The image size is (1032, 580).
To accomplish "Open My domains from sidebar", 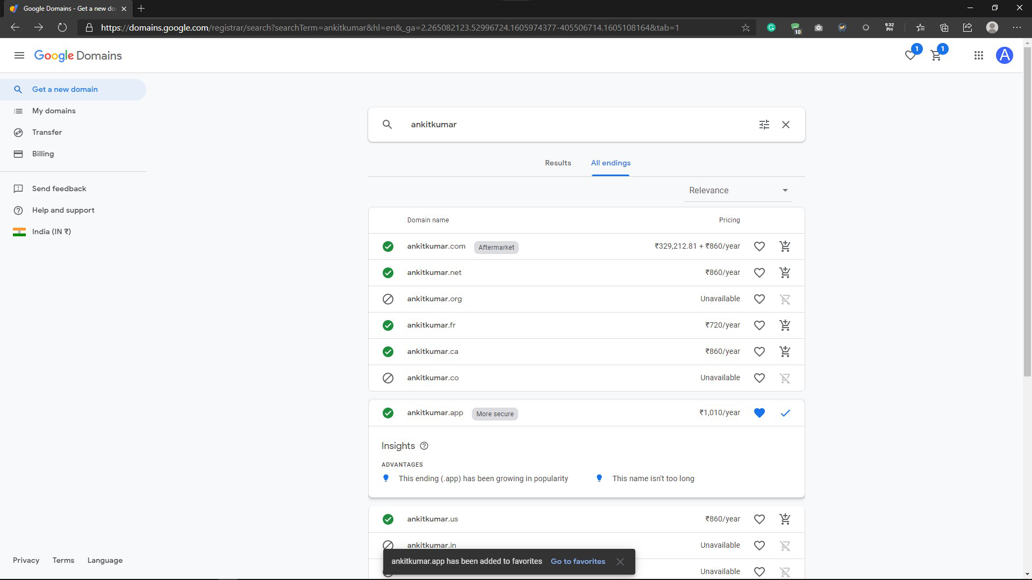I will [x=53, y=111].
